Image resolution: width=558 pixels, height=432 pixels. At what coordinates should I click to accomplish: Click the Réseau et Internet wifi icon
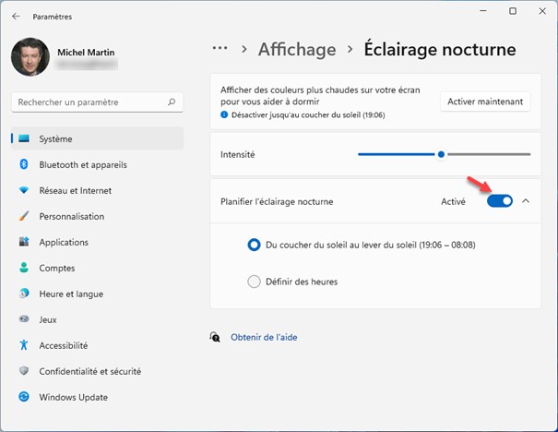[x=24, y=190]
